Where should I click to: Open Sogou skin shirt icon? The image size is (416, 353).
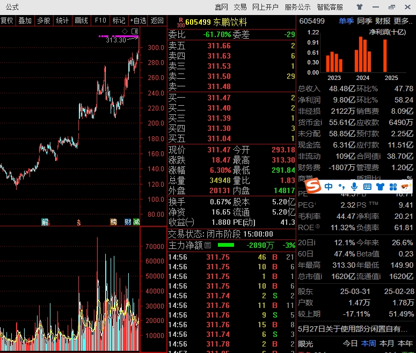(x=380, y=187)
